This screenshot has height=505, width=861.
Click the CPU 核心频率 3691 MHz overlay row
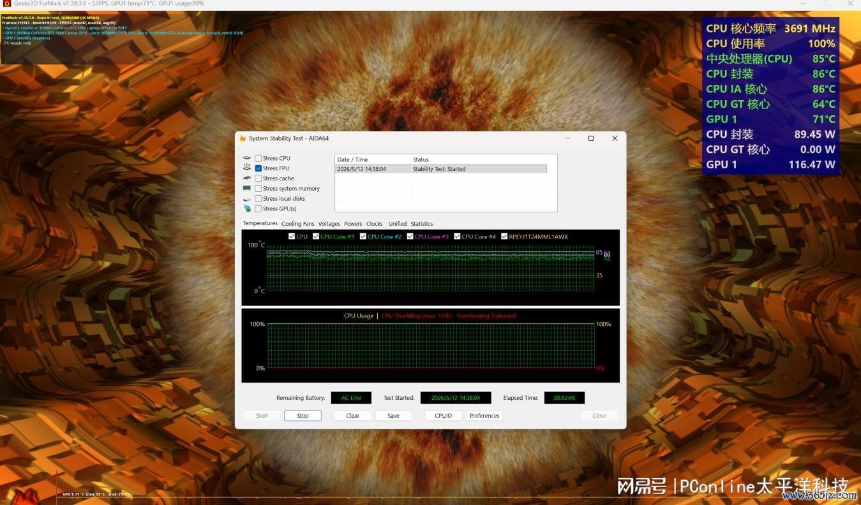[x=770, y=29]
